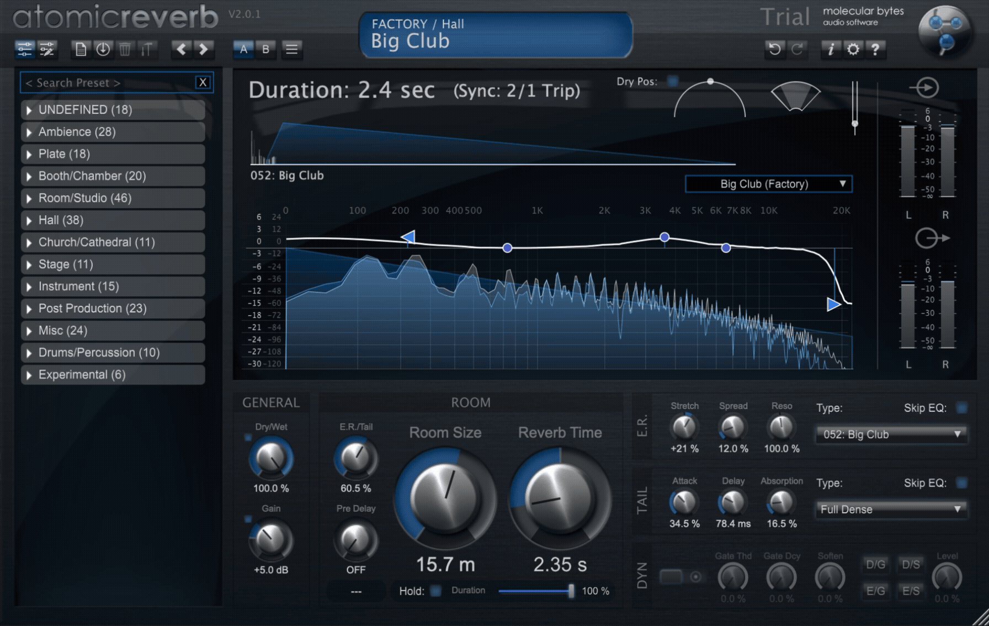Expand the Ambience (28) category
Viewport: 989px width, 626px height.
tap(113, 132)
